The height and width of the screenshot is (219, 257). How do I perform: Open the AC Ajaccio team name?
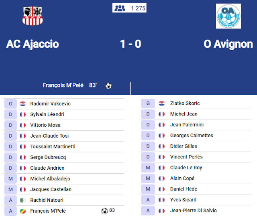click(33, 44)
